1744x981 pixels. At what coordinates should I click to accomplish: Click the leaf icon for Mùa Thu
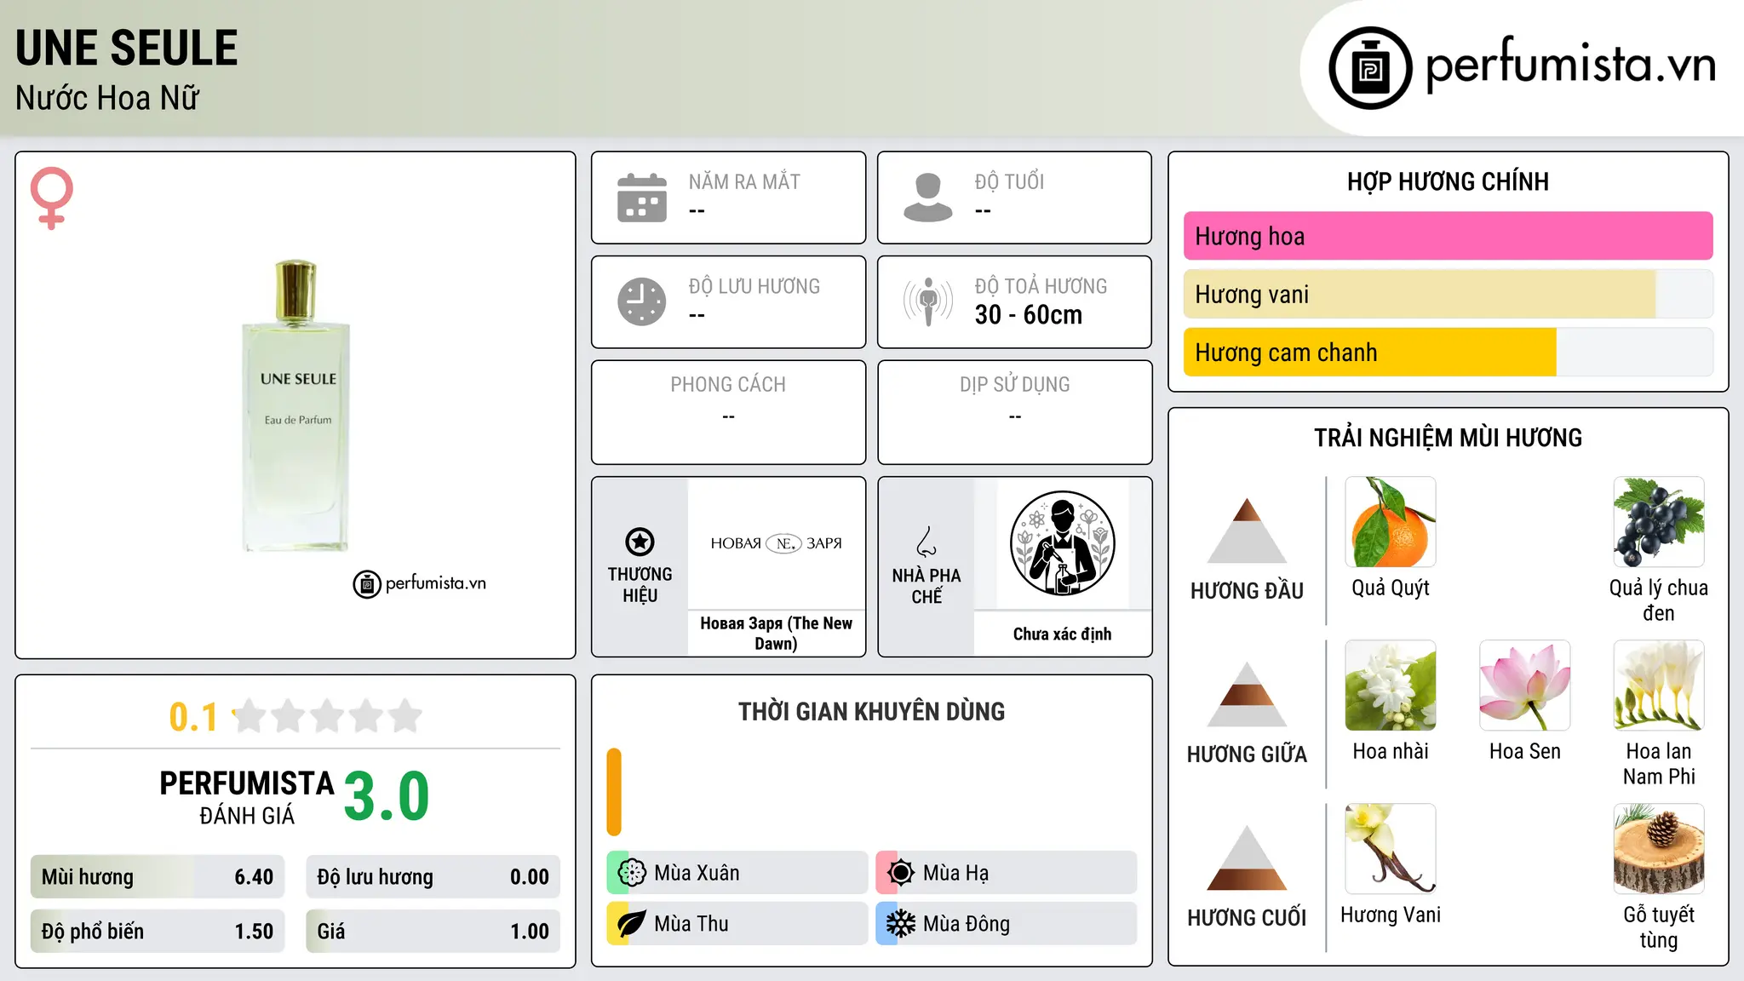point(632,924)
